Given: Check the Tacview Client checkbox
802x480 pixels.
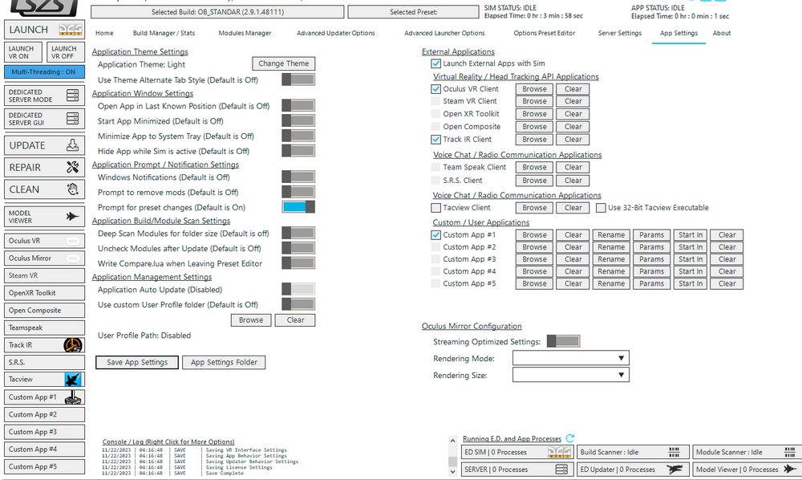Looking at the screenshot, I should tap(435, 208).
